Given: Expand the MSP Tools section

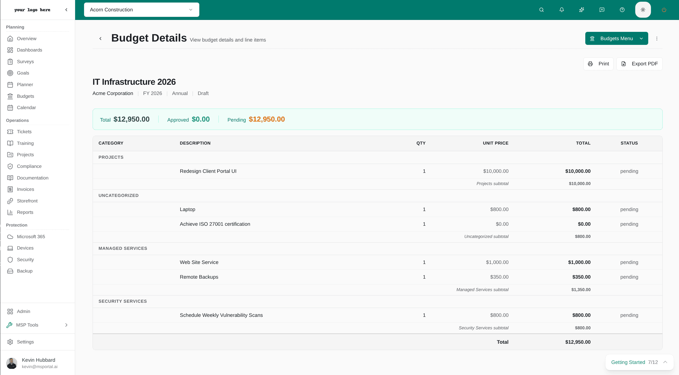Looking at the screenshot, I should click(x=38, y=325).
